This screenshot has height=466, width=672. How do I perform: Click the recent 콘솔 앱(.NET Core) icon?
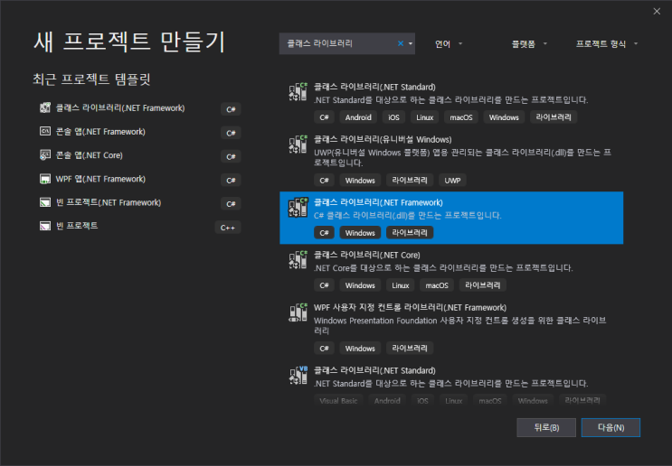(45, 155)
